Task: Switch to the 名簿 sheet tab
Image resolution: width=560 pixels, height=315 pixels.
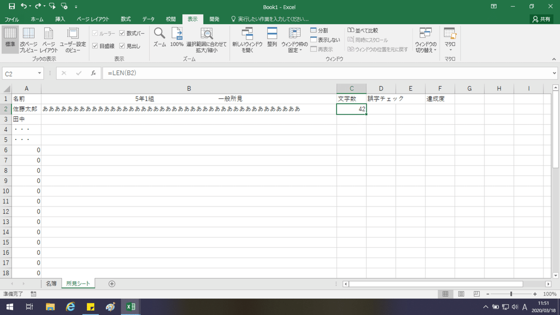Action: point(51,283)
